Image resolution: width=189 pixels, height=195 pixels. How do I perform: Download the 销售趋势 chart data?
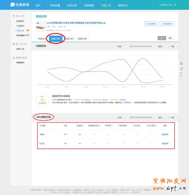(172, 46)
